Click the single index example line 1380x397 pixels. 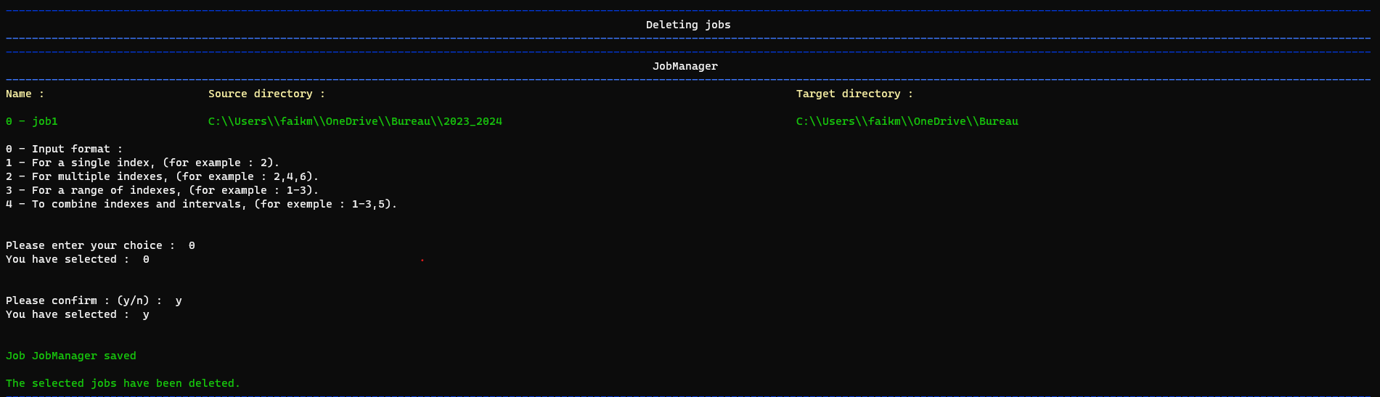[x=142, y=163]
